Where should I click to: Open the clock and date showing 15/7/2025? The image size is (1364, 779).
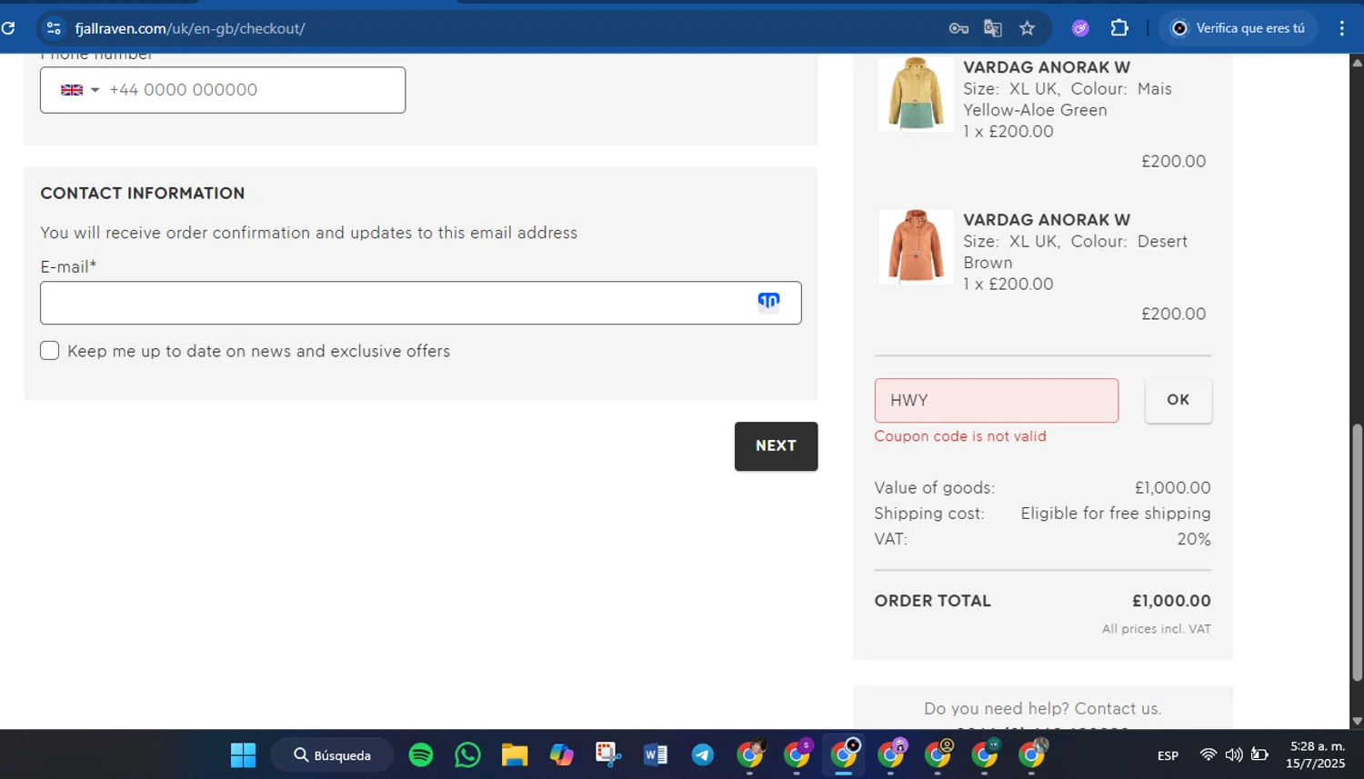[x=1316, y=754]
